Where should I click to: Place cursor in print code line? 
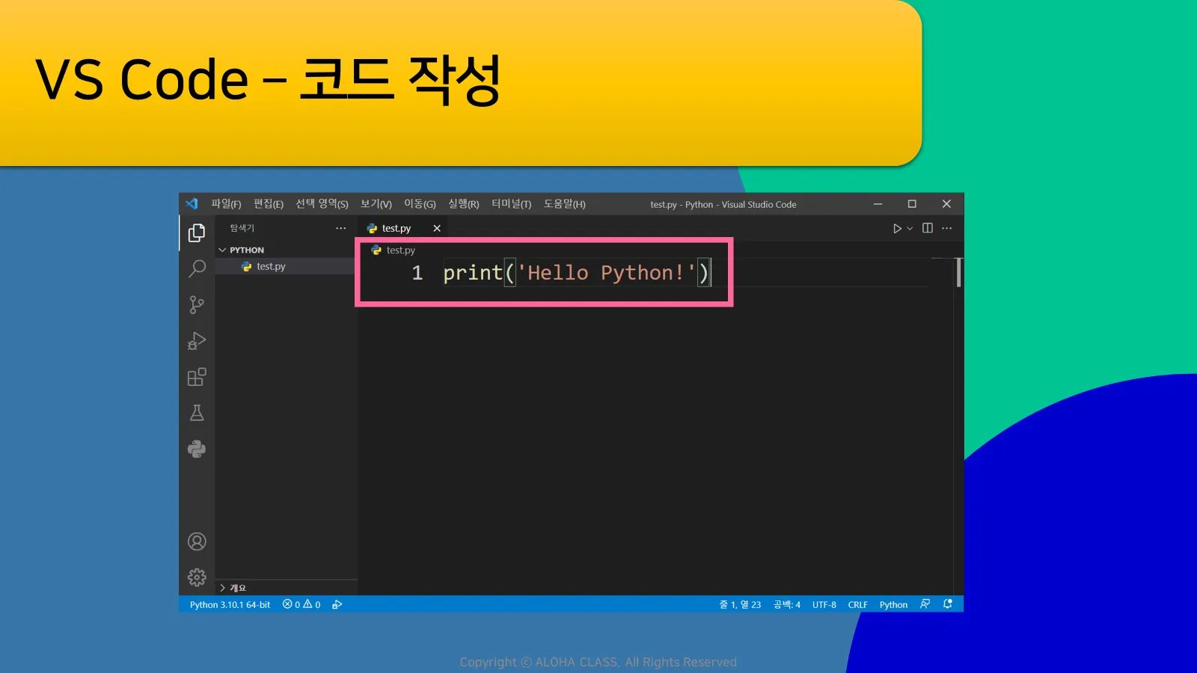point(576,273)
